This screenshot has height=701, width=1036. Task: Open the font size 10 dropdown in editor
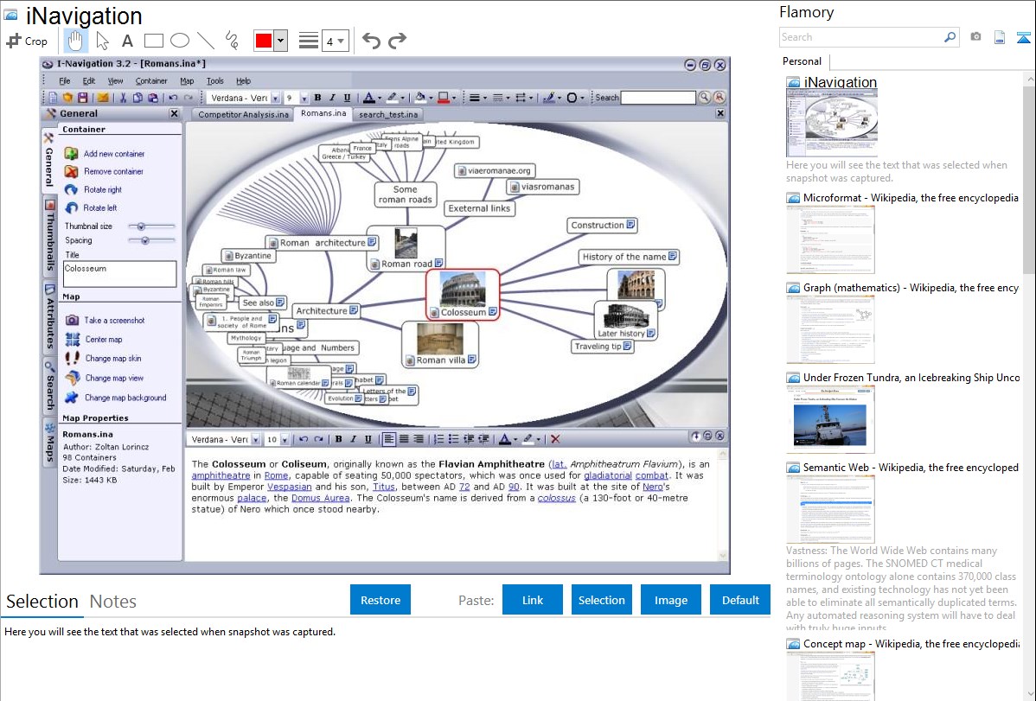(285, 439)
